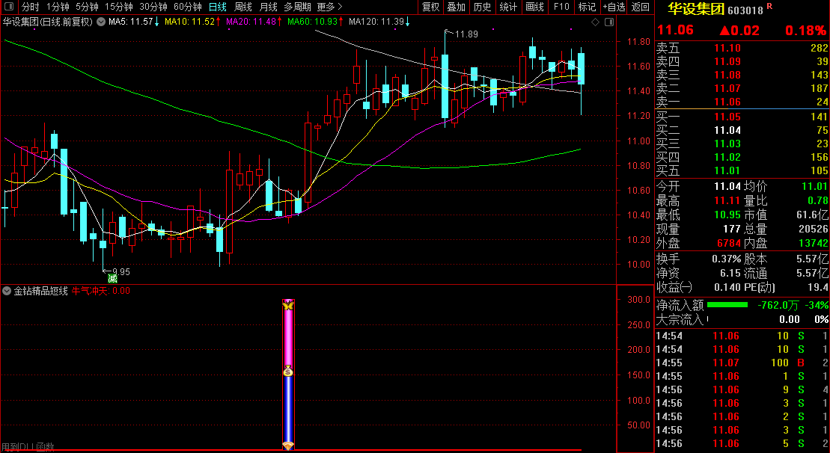Expand the 金钻精品短线 indicator dropdown arrow
Viewport: 830px width, 453px height.
click(7, 291)
